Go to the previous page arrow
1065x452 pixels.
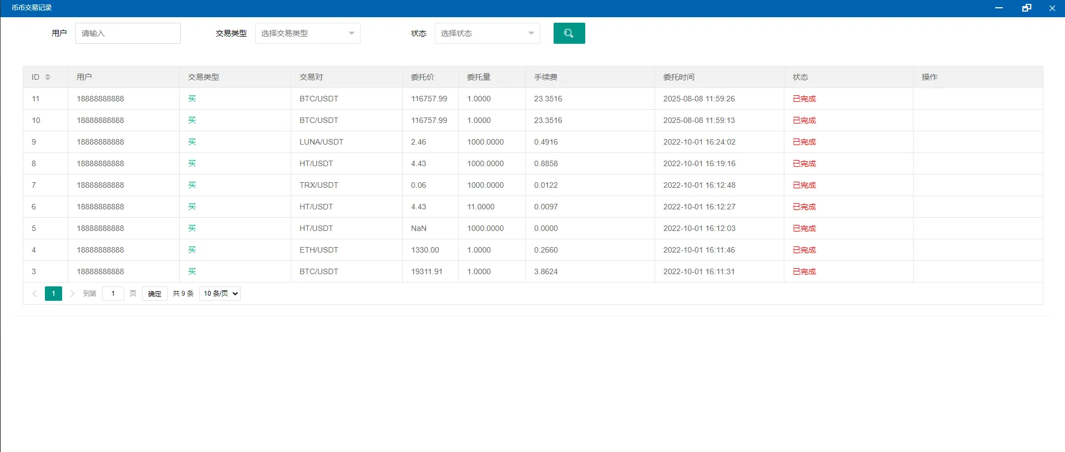point(34,294)
